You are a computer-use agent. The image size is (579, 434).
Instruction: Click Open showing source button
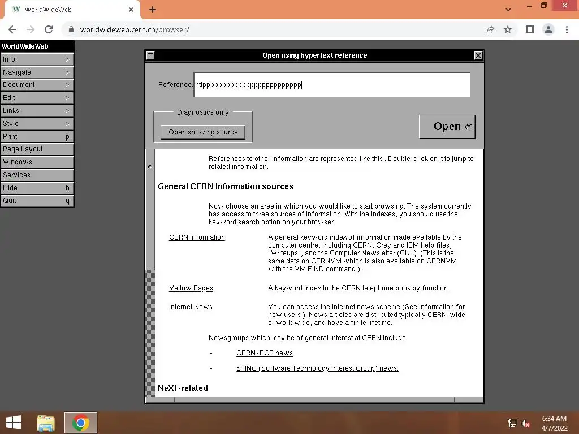pos(203,132)
